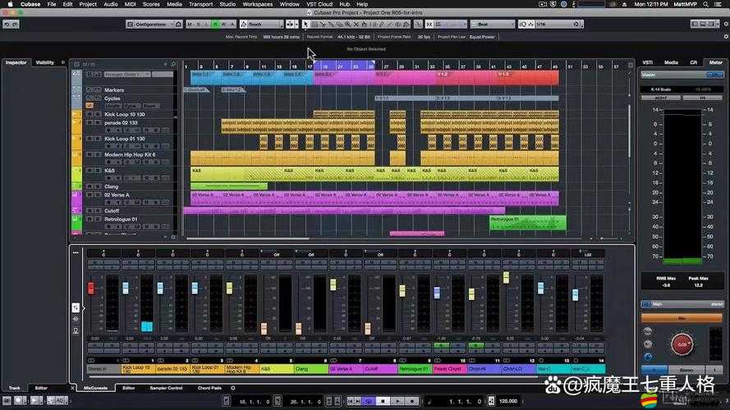The height and width of the screenshot is (410, 730).
Task: Click the Add Track plus icon
Action: click(165, 64)
